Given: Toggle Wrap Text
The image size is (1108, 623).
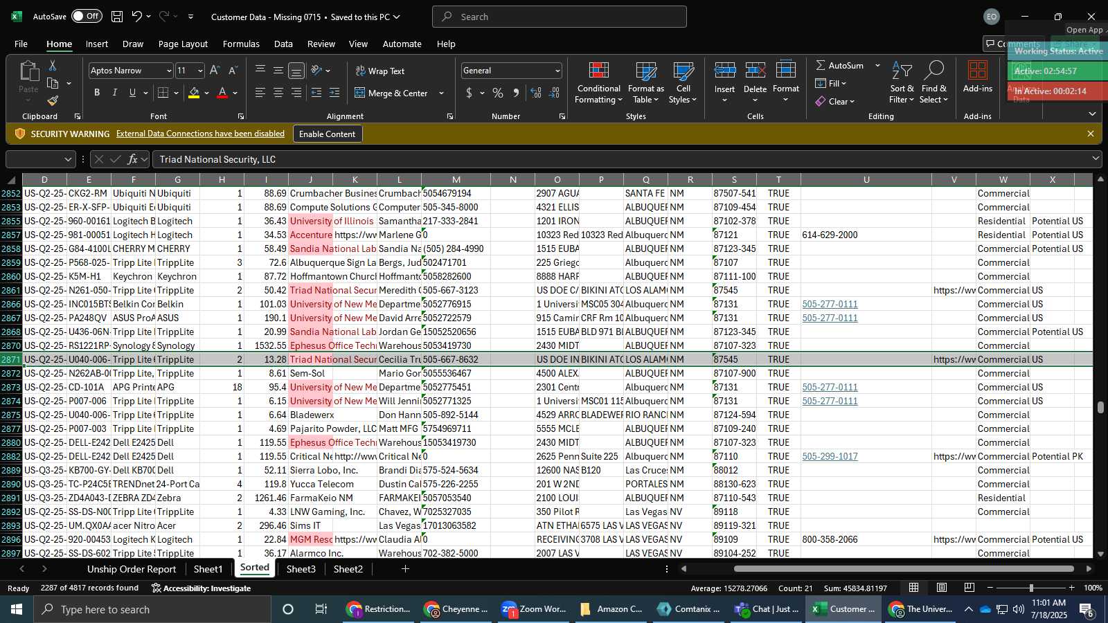Looking at the screenshot, I should click(x=380, y=71).
